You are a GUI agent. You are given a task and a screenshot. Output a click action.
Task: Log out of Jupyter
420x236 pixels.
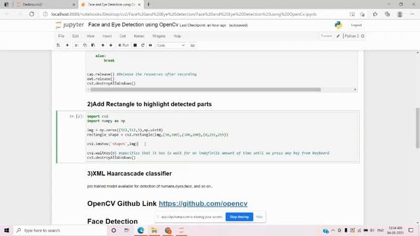(356, 25)
